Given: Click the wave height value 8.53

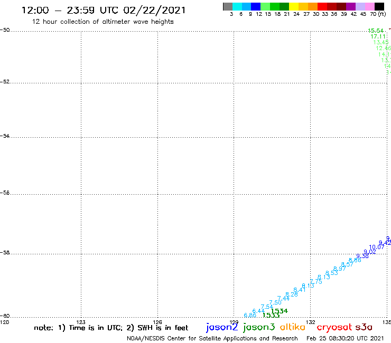Looking at the screenshot, I should click(x=332, y=273).
